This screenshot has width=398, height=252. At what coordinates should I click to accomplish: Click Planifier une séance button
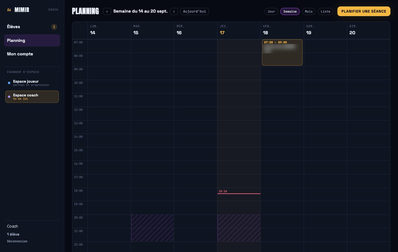[x=364, y=11]
